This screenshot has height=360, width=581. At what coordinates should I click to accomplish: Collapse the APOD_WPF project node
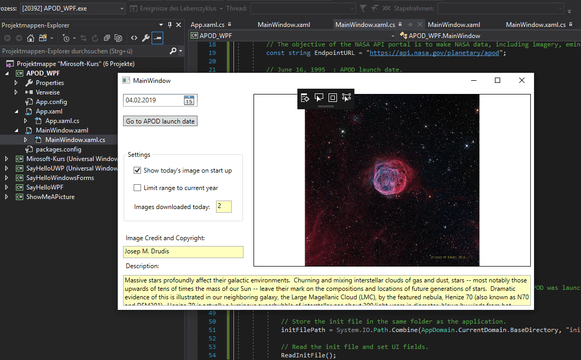[x=6, y=73]
